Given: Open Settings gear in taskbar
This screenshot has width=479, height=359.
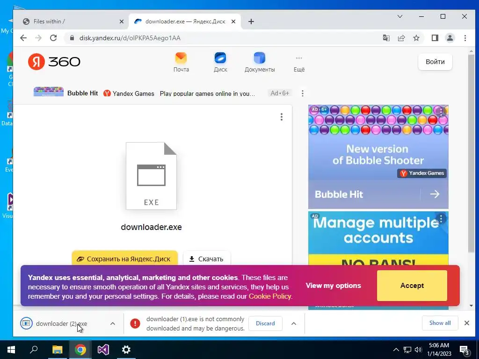Looking at the screenshot, I should tap(126, 350).
